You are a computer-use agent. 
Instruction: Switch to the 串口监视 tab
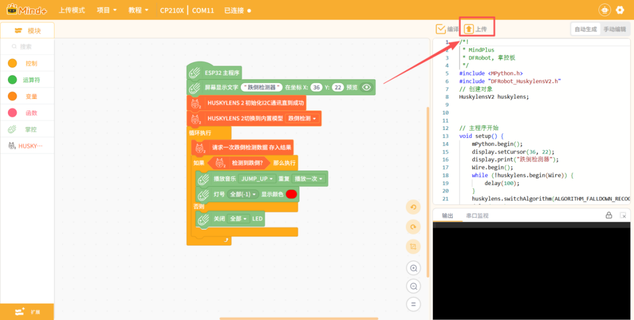click(477, 216)
